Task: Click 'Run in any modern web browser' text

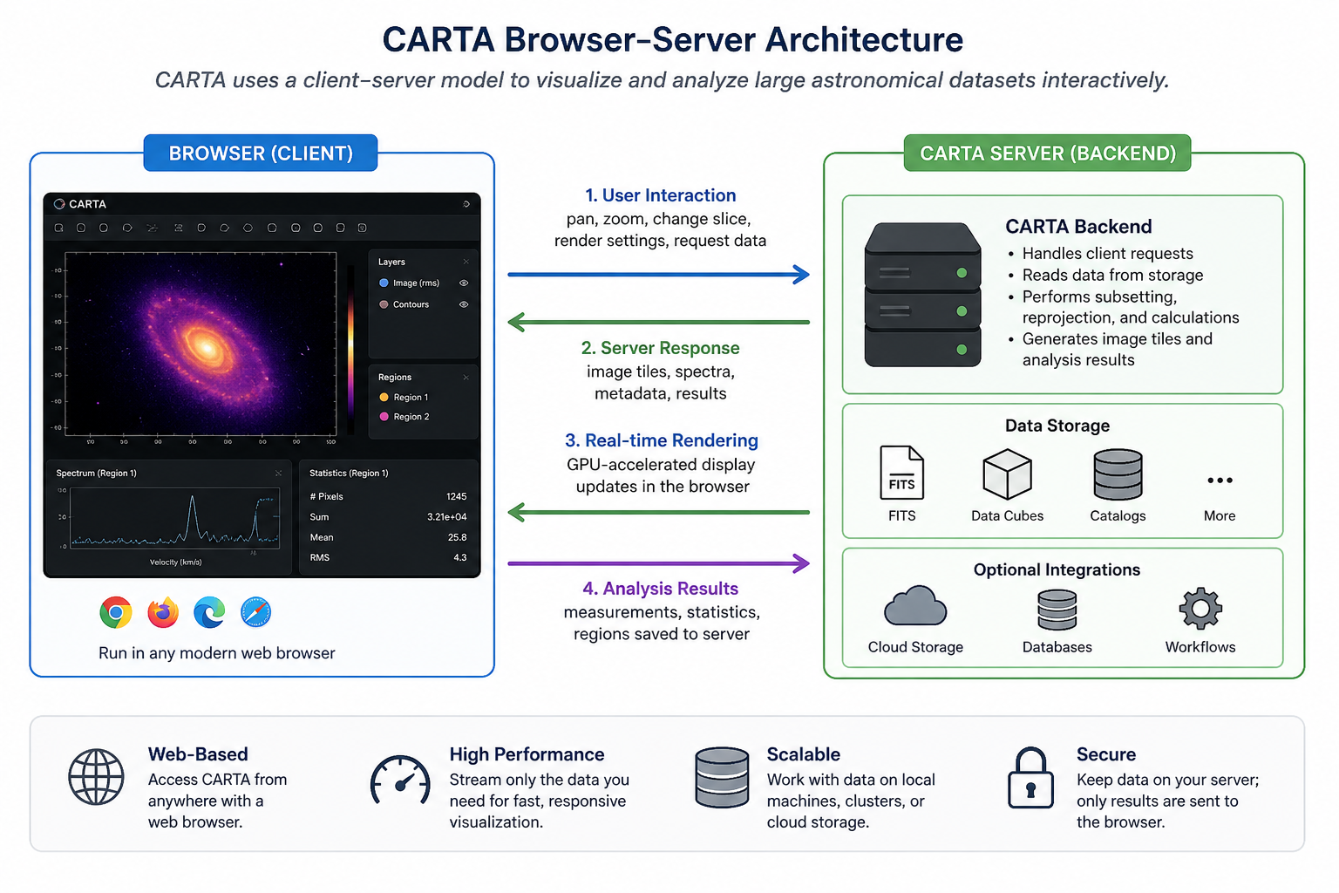Action: click(217, 653)
